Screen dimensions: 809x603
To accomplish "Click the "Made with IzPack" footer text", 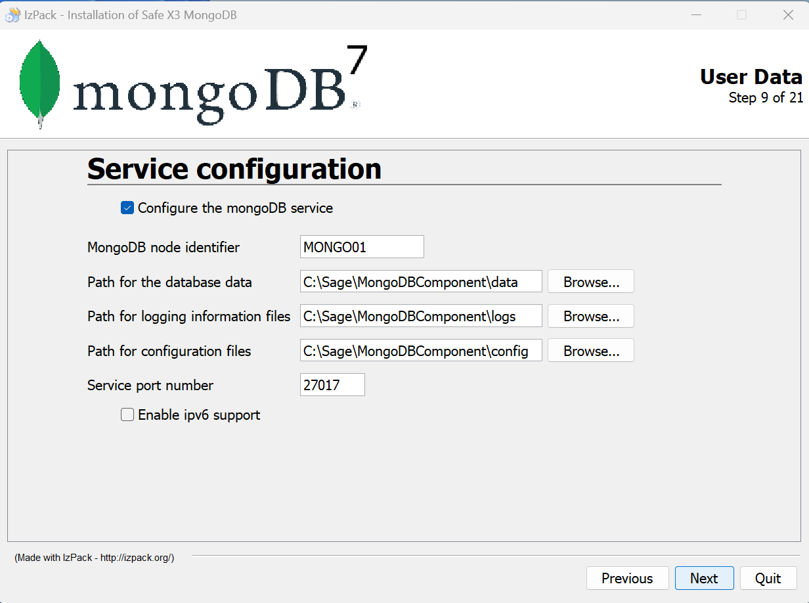I will click(94, 558).
